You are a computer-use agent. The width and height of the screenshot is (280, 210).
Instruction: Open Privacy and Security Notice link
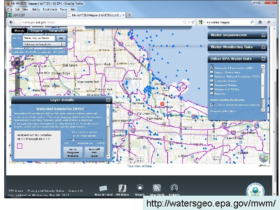tap(46, 191)
